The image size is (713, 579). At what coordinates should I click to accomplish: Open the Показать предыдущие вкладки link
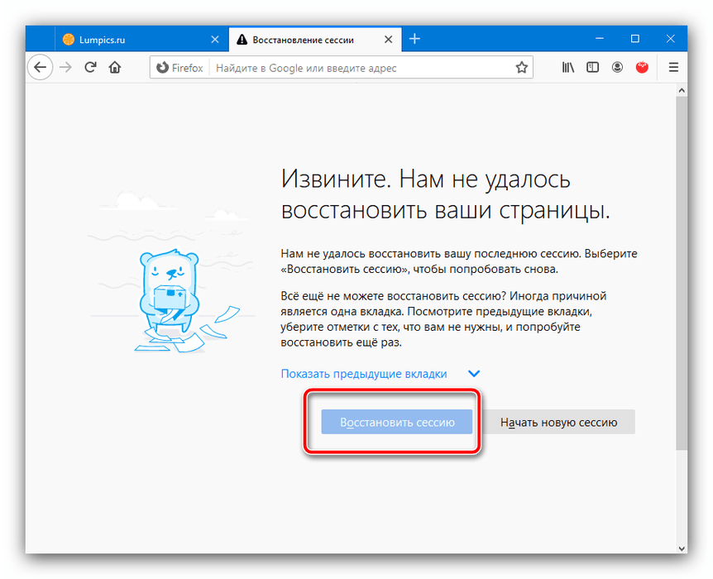tap(364, 374)
